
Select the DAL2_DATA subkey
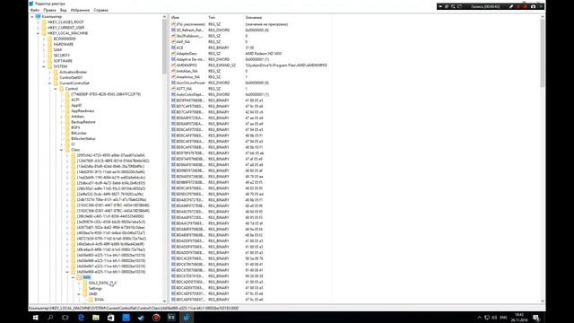pyautogui.click(x=102, y=283)
